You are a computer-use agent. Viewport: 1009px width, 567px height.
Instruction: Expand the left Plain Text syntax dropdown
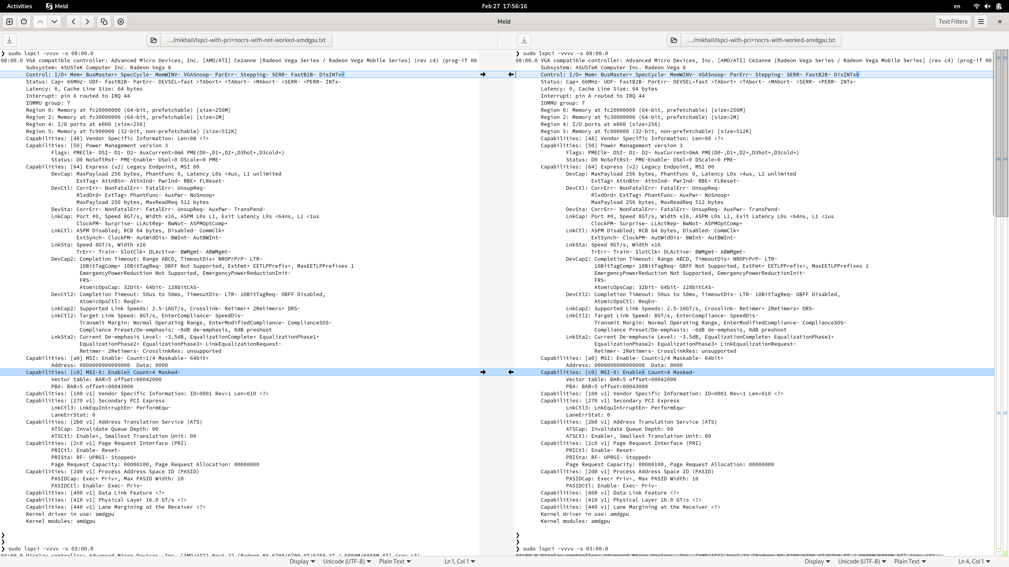click(x=395, y=561)
